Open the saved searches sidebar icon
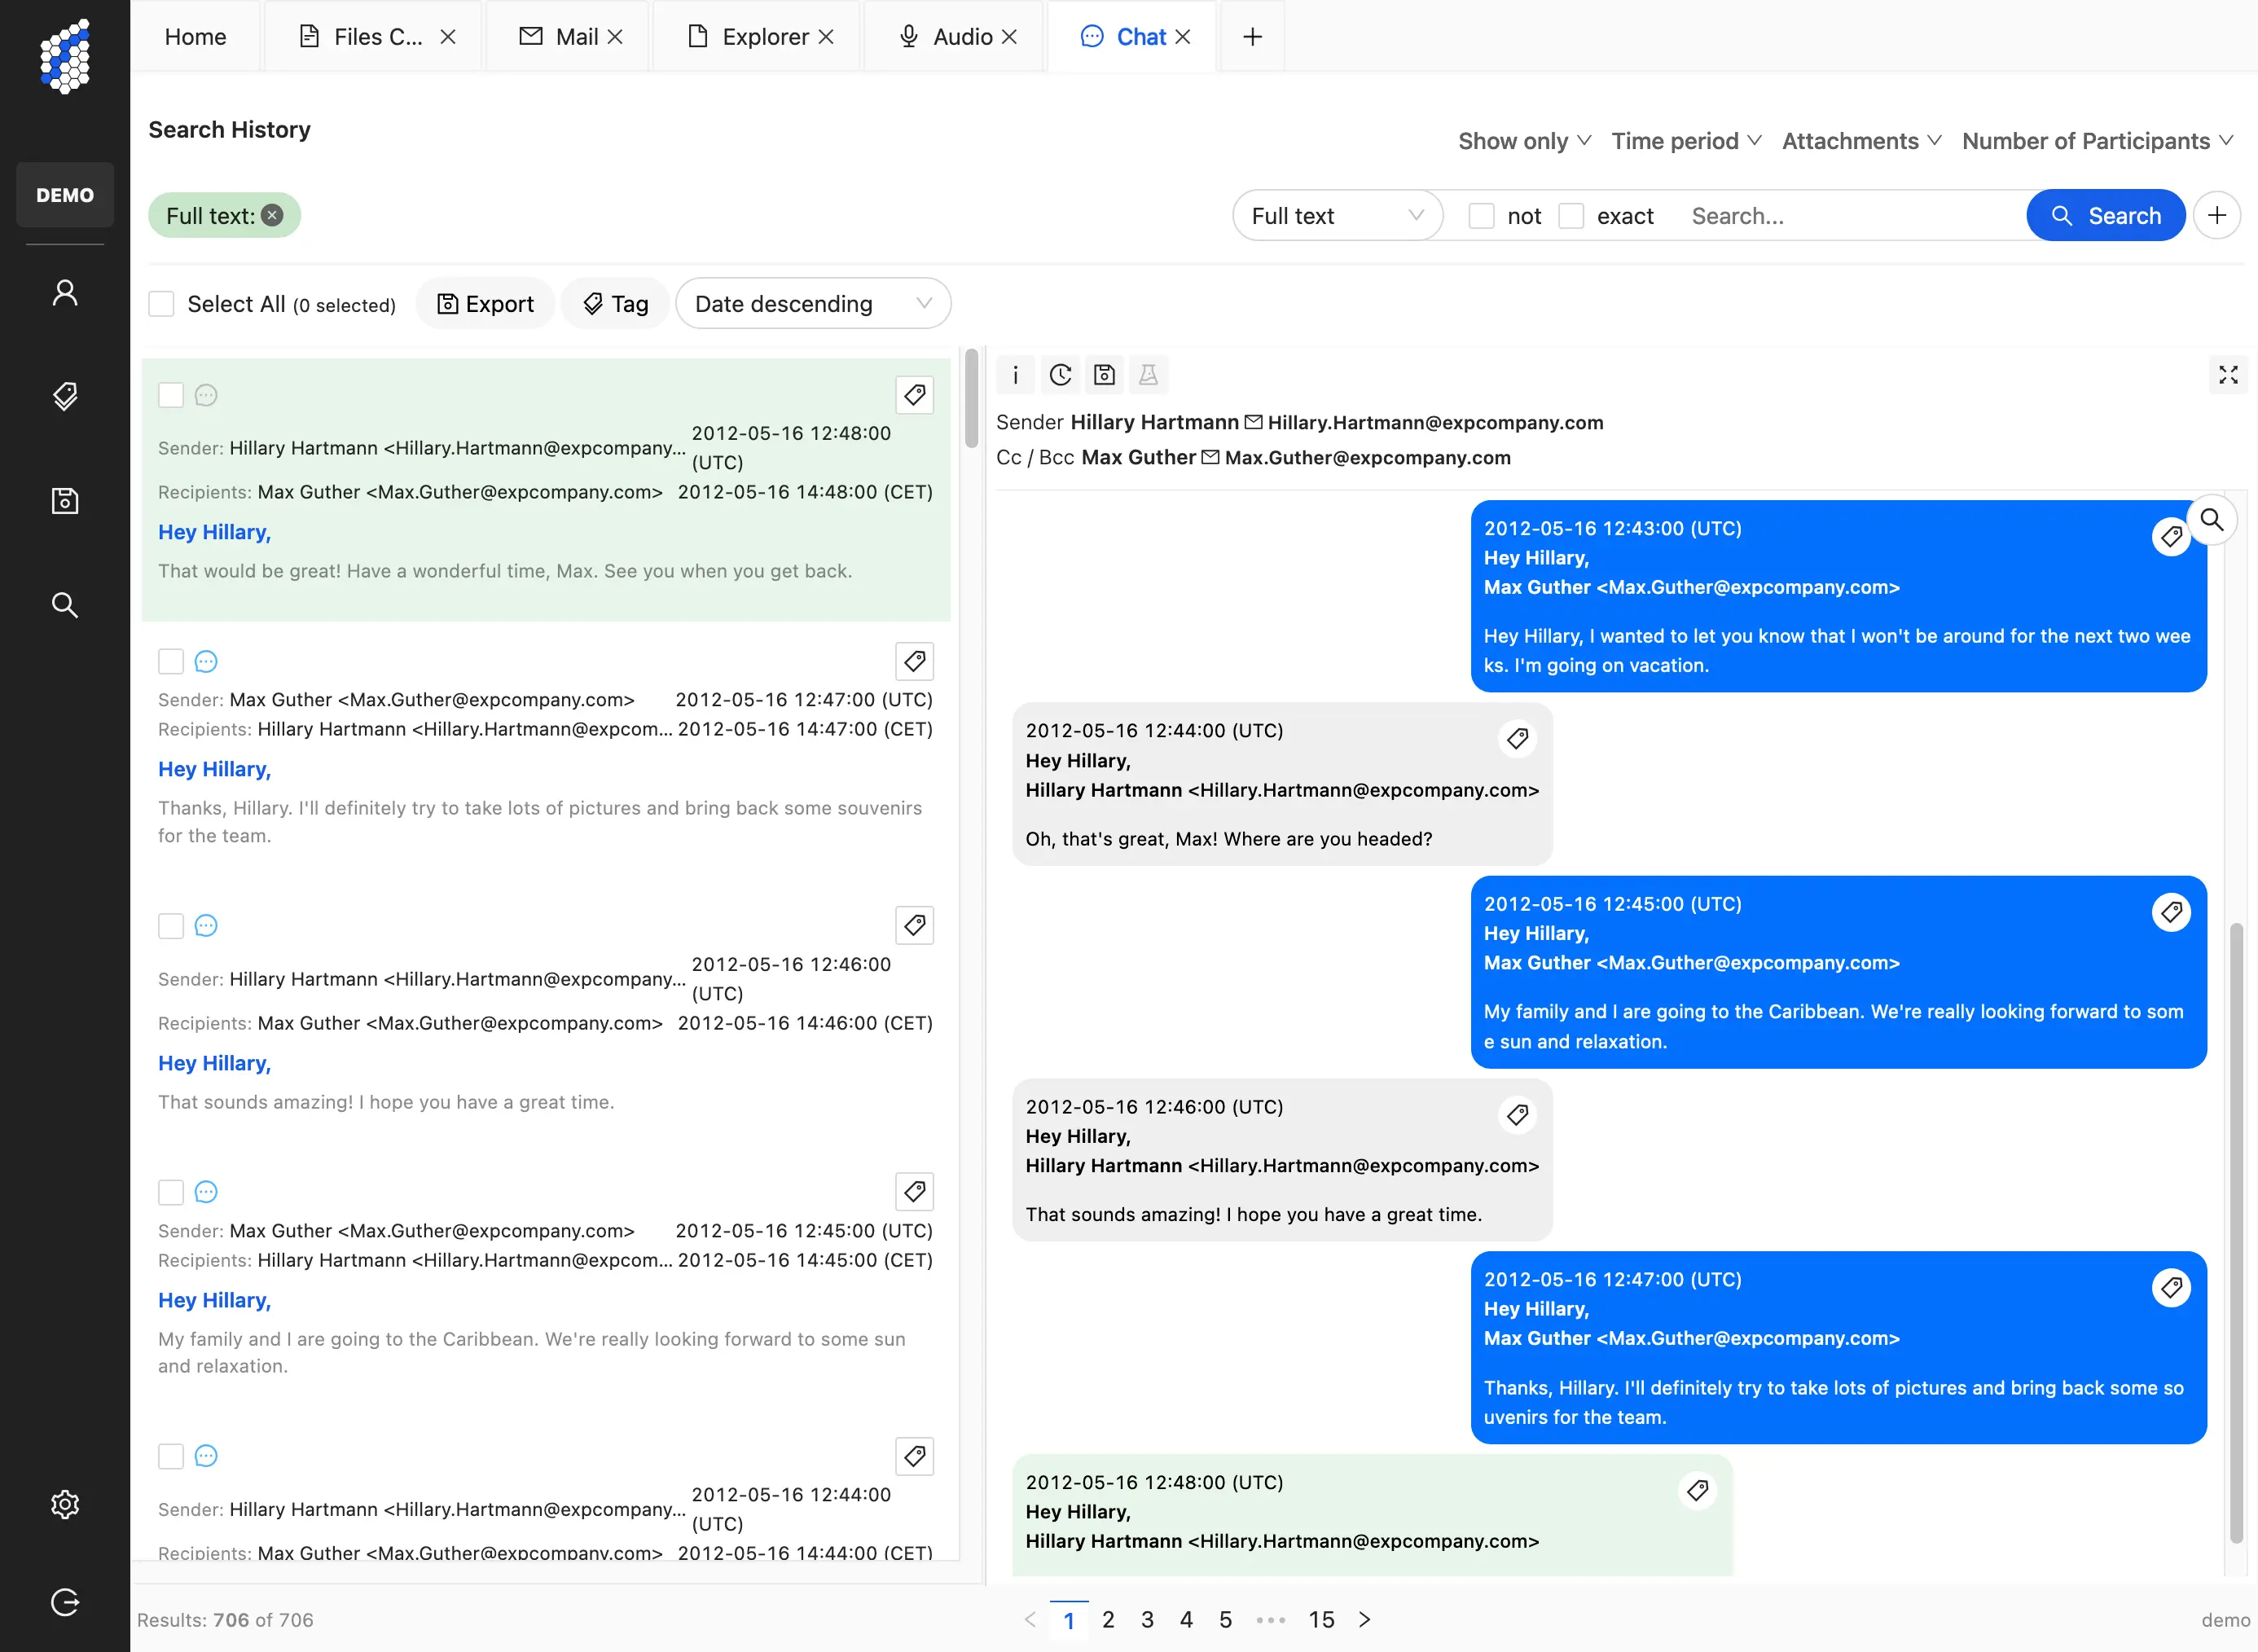 point(65,500)
